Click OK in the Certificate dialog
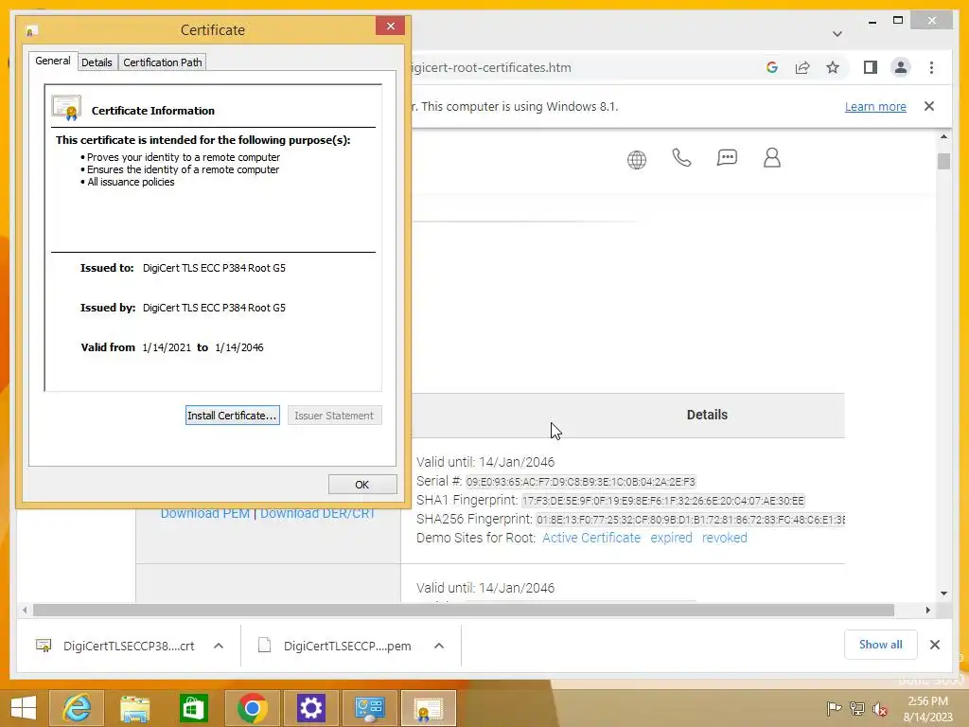The height and width of the screenshot is (727, 969). (x=362, y=485)
